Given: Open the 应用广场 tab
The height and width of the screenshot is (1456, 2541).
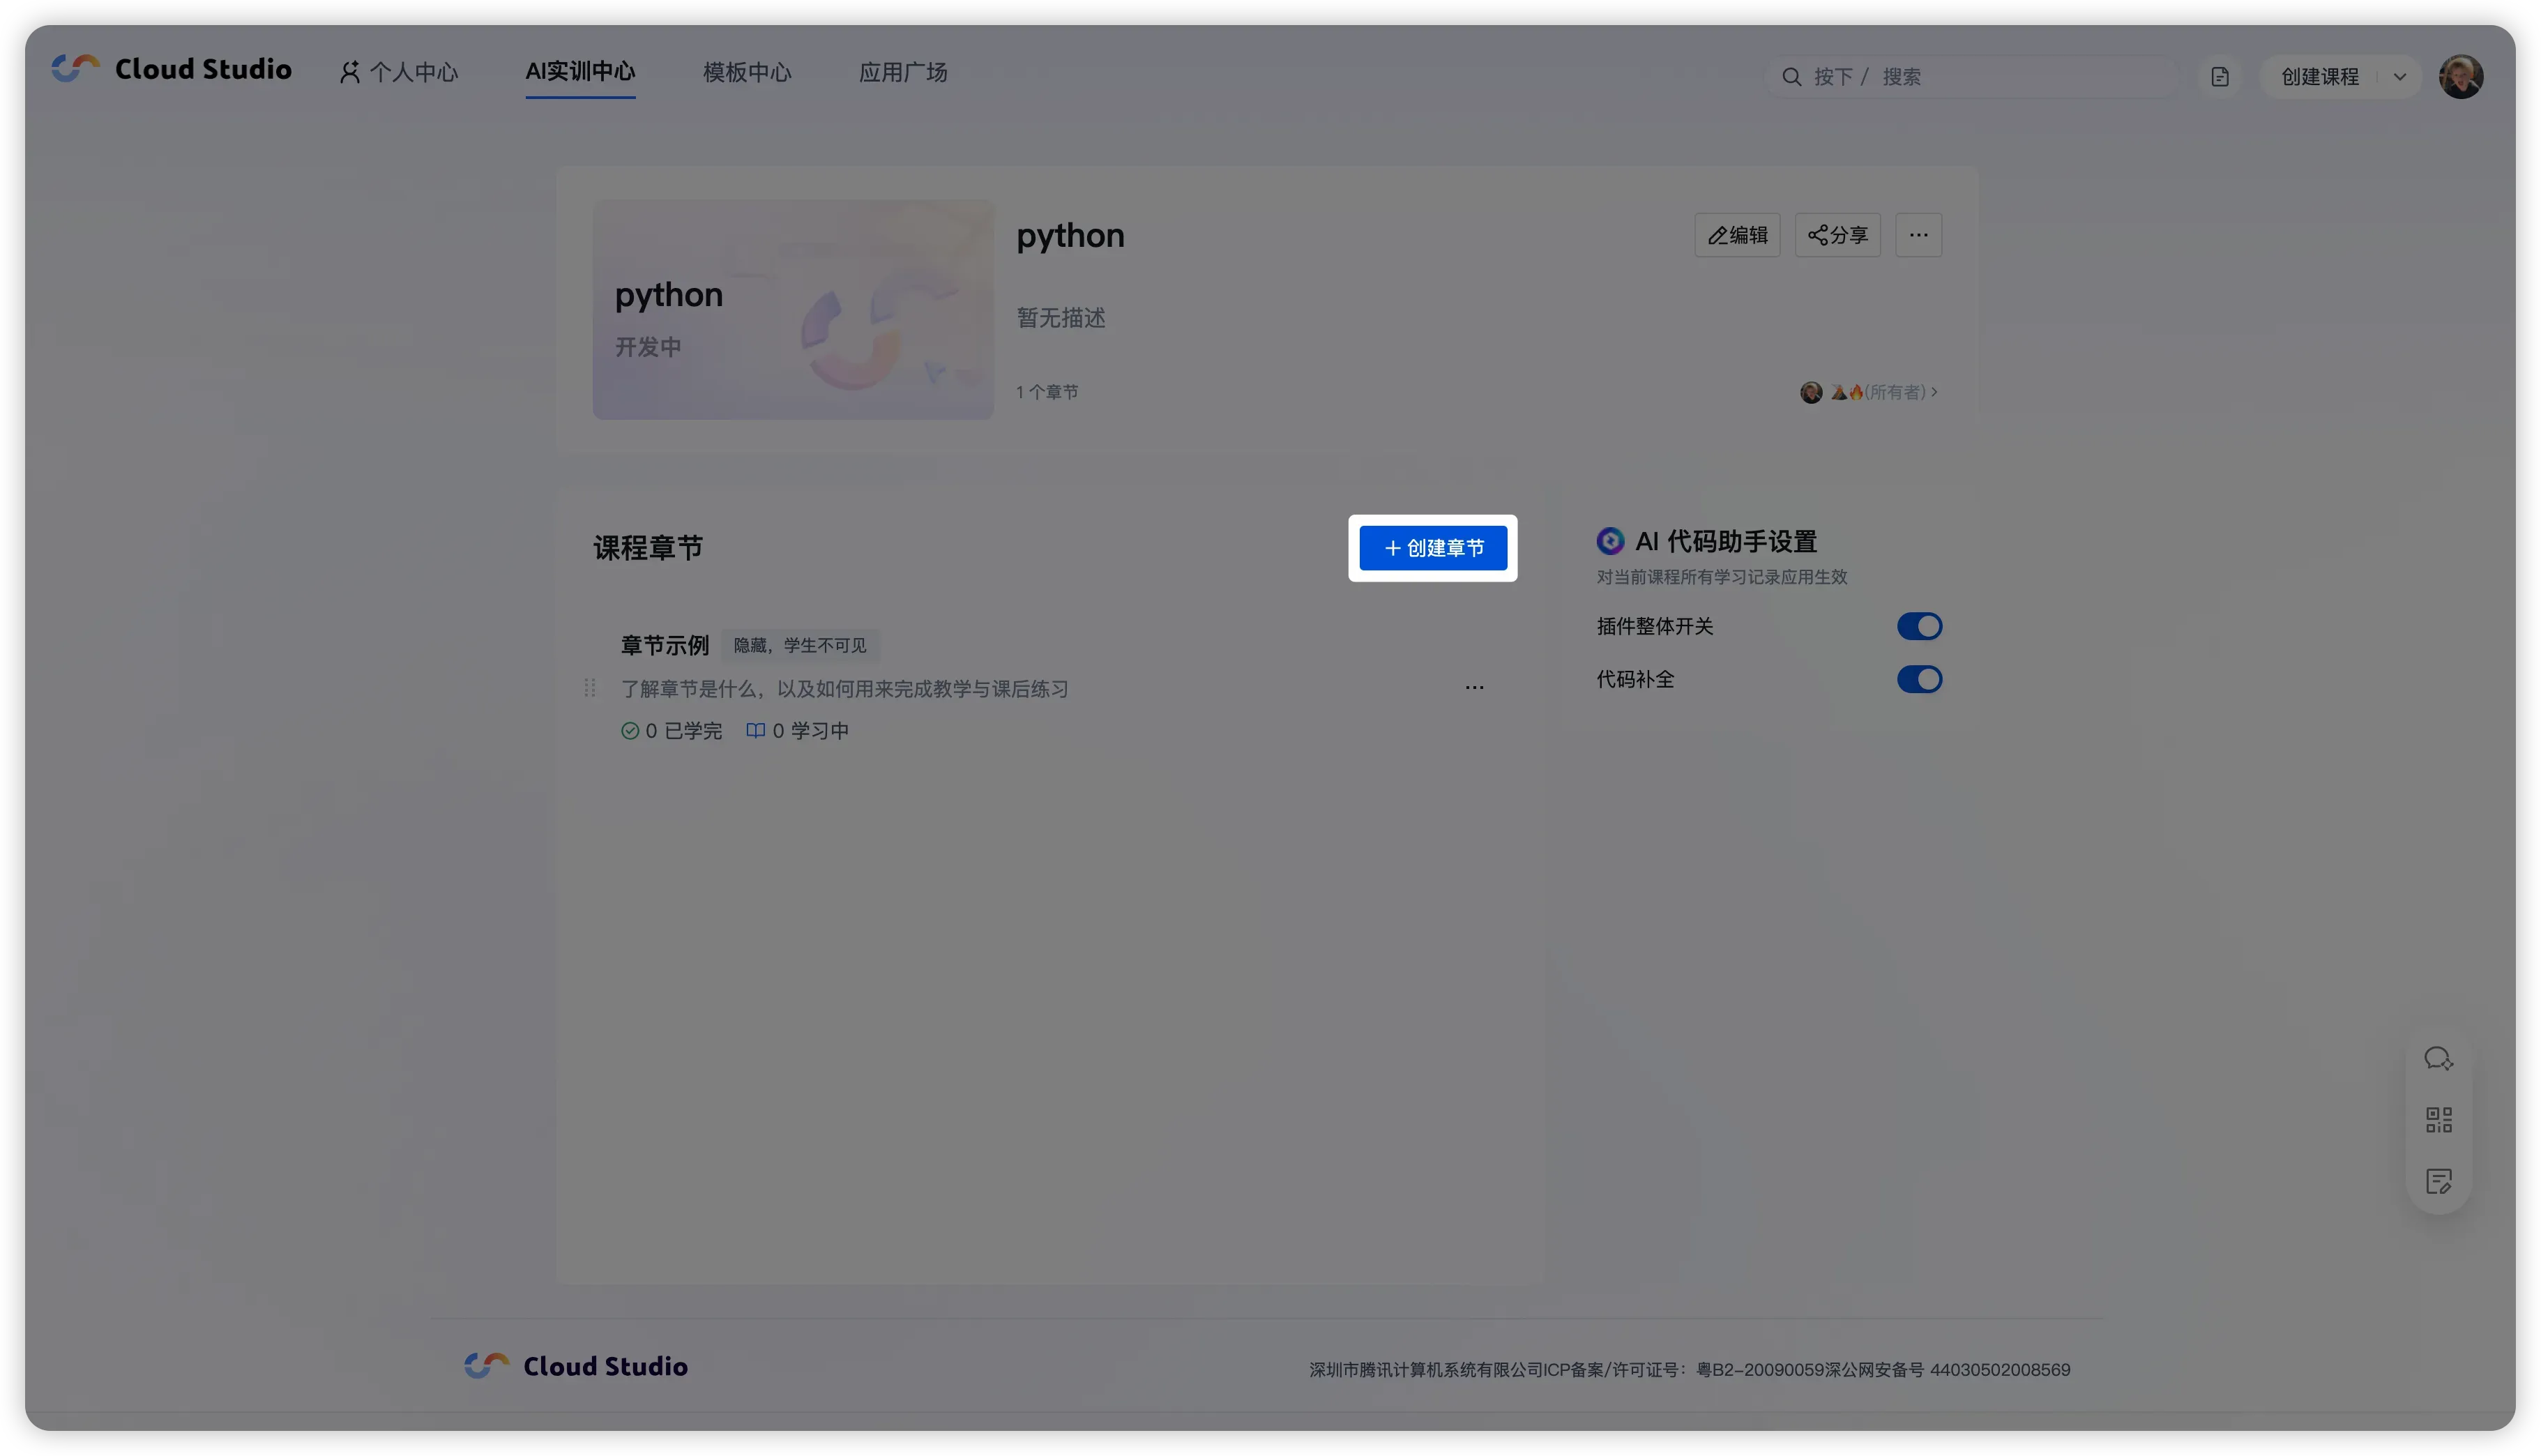Looking at the screenshot, I should pos(903,72).
